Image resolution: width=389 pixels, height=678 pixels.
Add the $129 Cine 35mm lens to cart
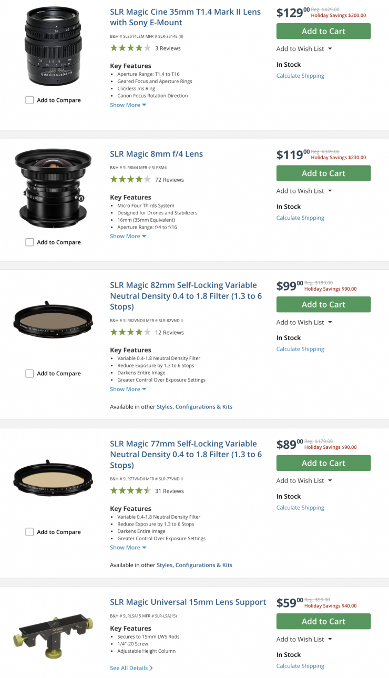coord(323,31)
